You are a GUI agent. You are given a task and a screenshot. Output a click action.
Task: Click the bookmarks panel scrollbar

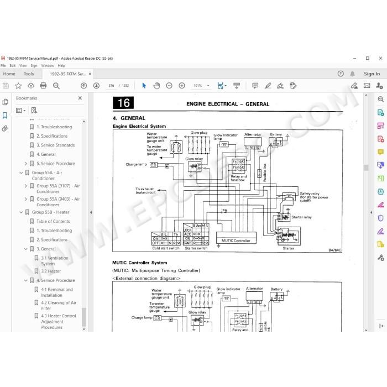click(84, 317)
